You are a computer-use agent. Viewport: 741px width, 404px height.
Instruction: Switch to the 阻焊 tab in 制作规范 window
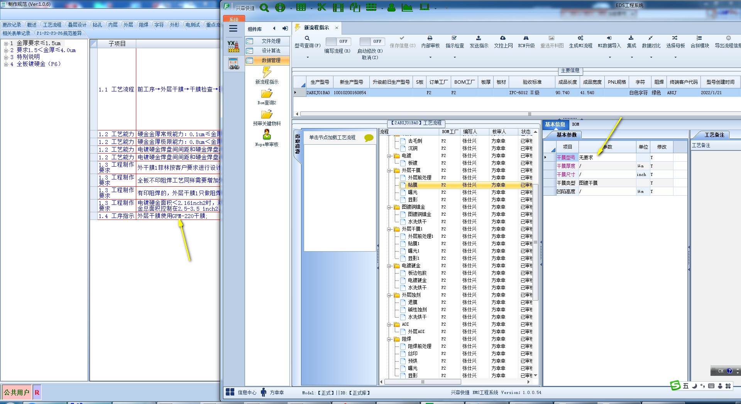coord(144,25)
